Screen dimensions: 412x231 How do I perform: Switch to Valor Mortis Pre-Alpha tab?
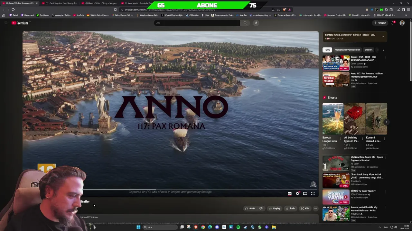(x=137, y=3)
